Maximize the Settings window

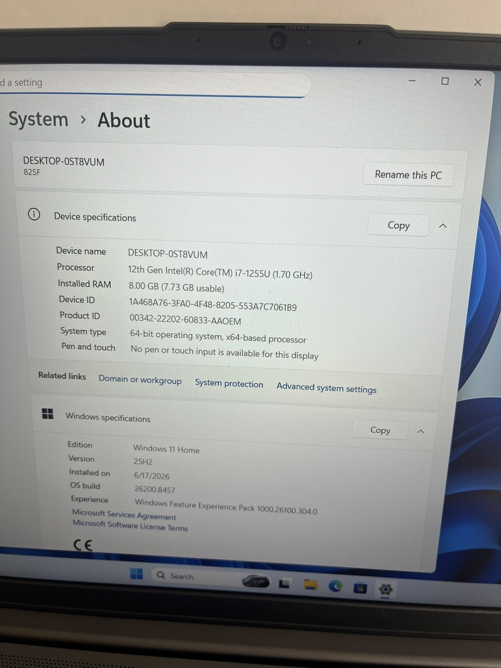445,81
